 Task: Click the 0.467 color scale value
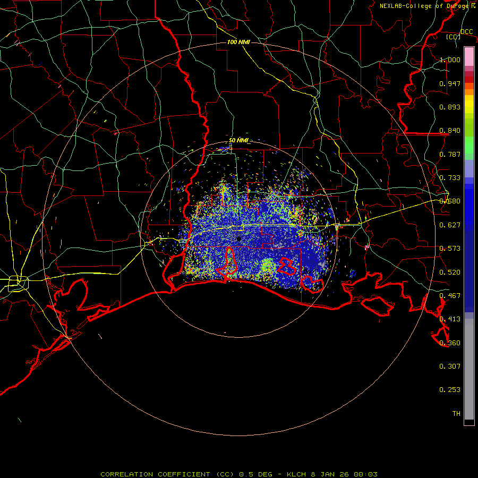tap(450, 296)
